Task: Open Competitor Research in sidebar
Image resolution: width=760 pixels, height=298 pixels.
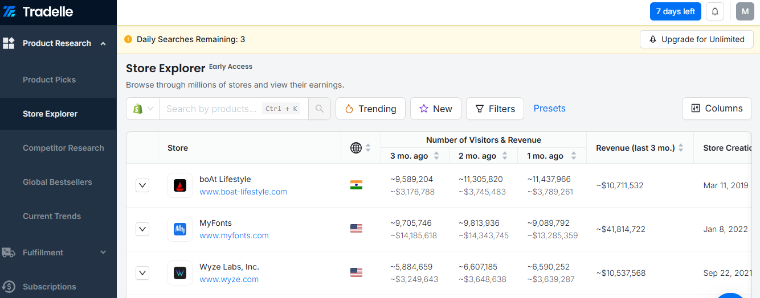Action: point(63,148)
